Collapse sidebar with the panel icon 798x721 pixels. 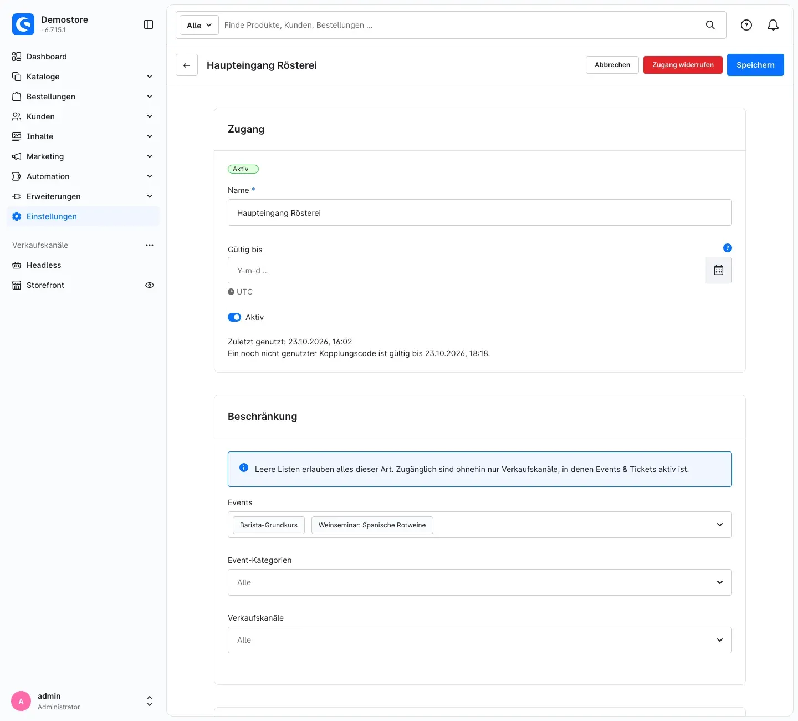pos(149,24)
